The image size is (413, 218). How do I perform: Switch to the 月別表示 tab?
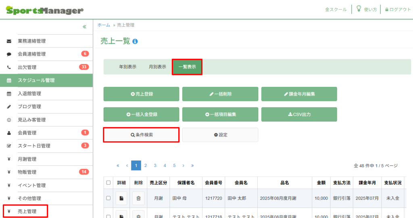[x=157, y=67]
